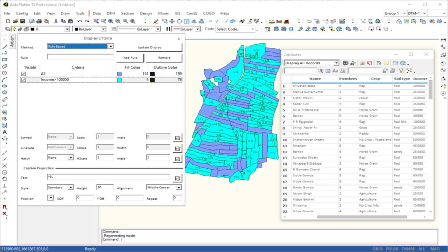Click the fill color swatch for 'All' rule

[x=119, y=74]
